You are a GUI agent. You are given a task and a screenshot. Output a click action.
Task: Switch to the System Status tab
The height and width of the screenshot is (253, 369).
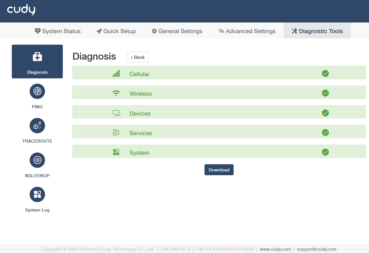tap(58, 31)
